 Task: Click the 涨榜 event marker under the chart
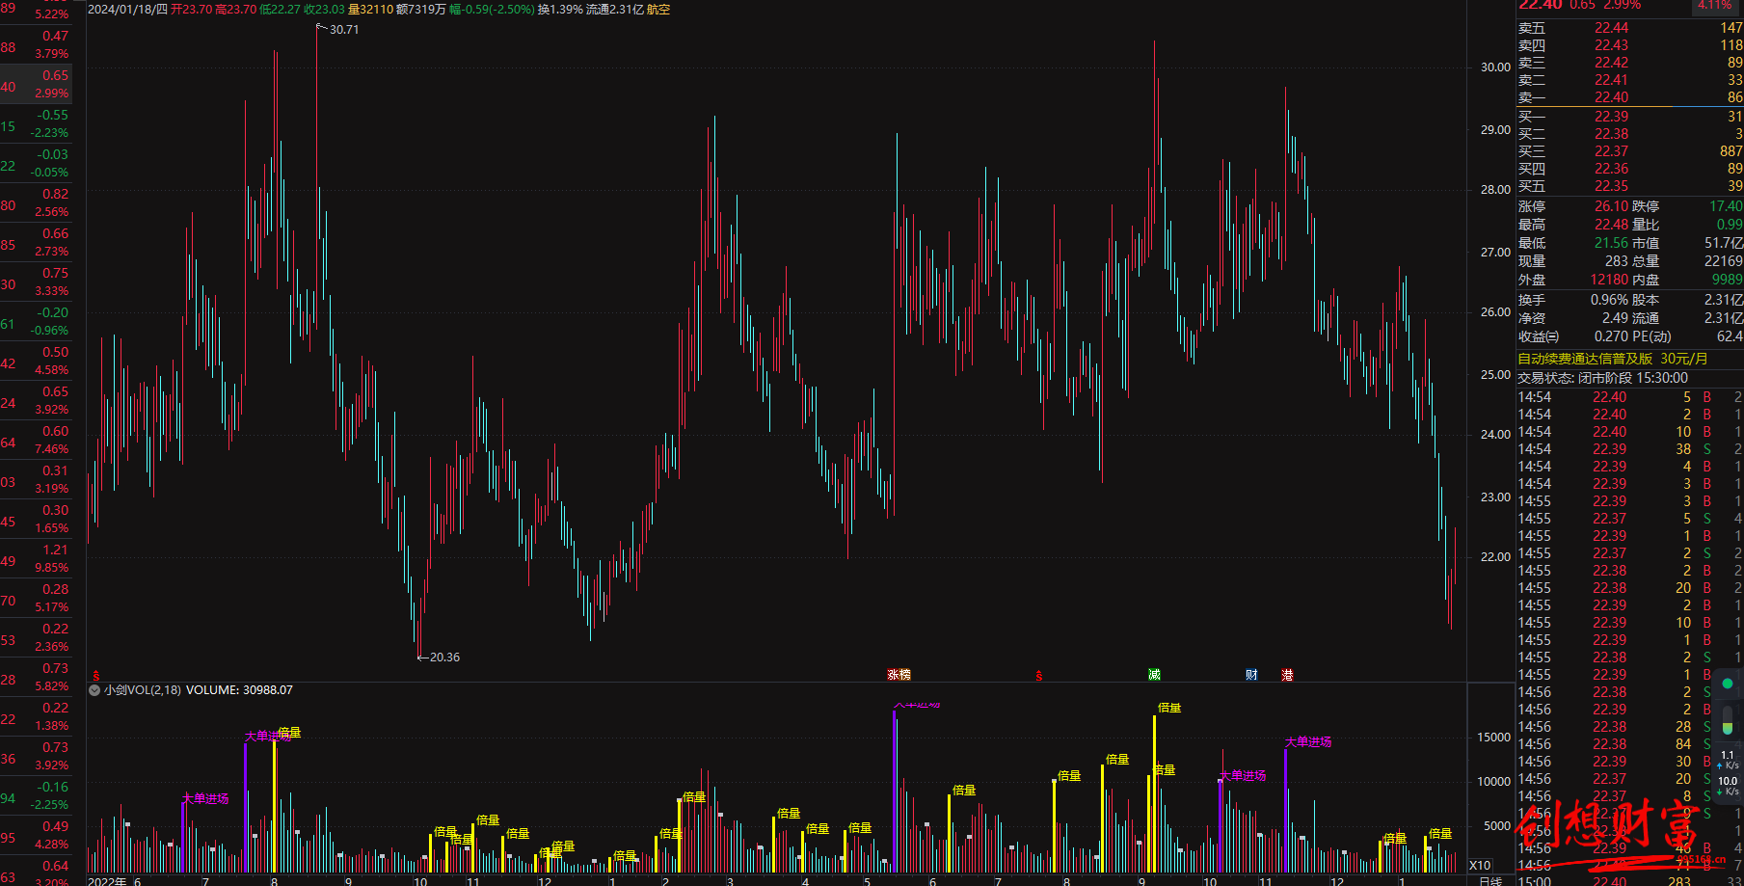coord(899,675)
